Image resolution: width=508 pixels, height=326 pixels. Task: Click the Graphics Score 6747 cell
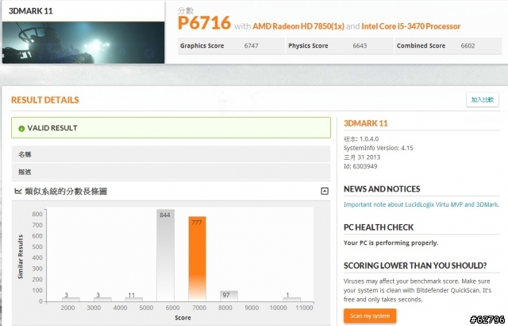coord(231,46)
